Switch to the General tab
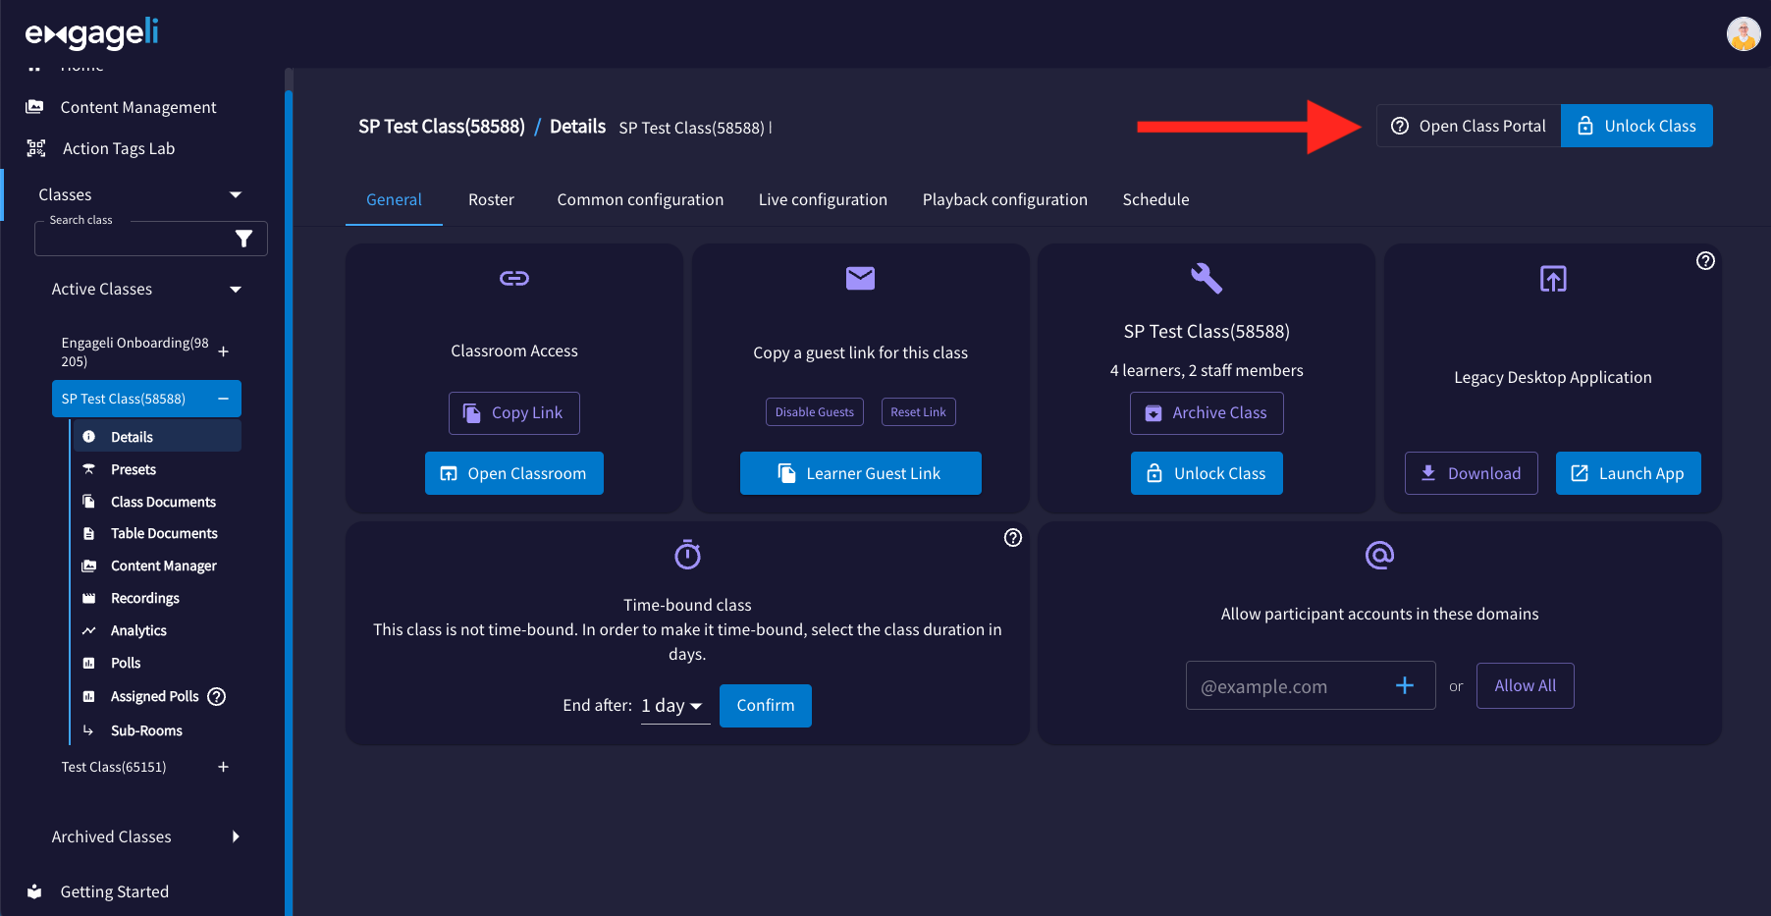This screenshot has height=916, width=1771. tap(394, 199)
